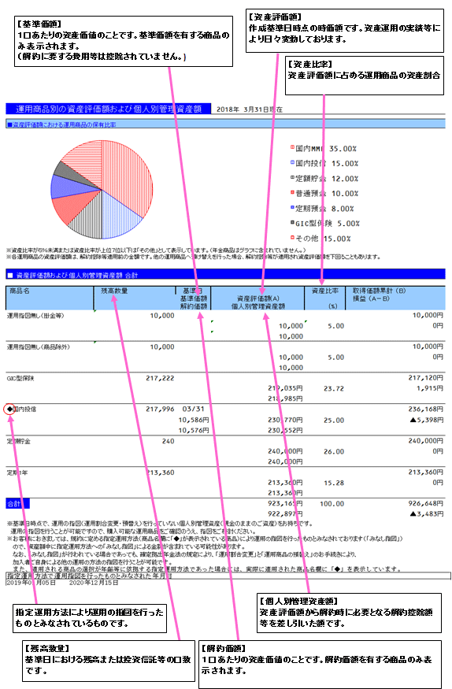Viewport: 452px width, 689px height.
Task: Click the base price 10,586円
Action: coord(193,420)
